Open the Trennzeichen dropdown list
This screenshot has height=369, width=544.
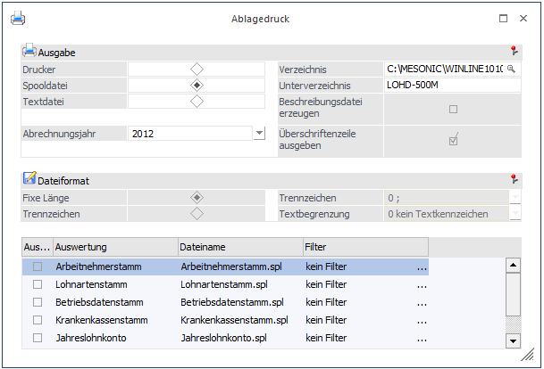(x=515, y=198)
